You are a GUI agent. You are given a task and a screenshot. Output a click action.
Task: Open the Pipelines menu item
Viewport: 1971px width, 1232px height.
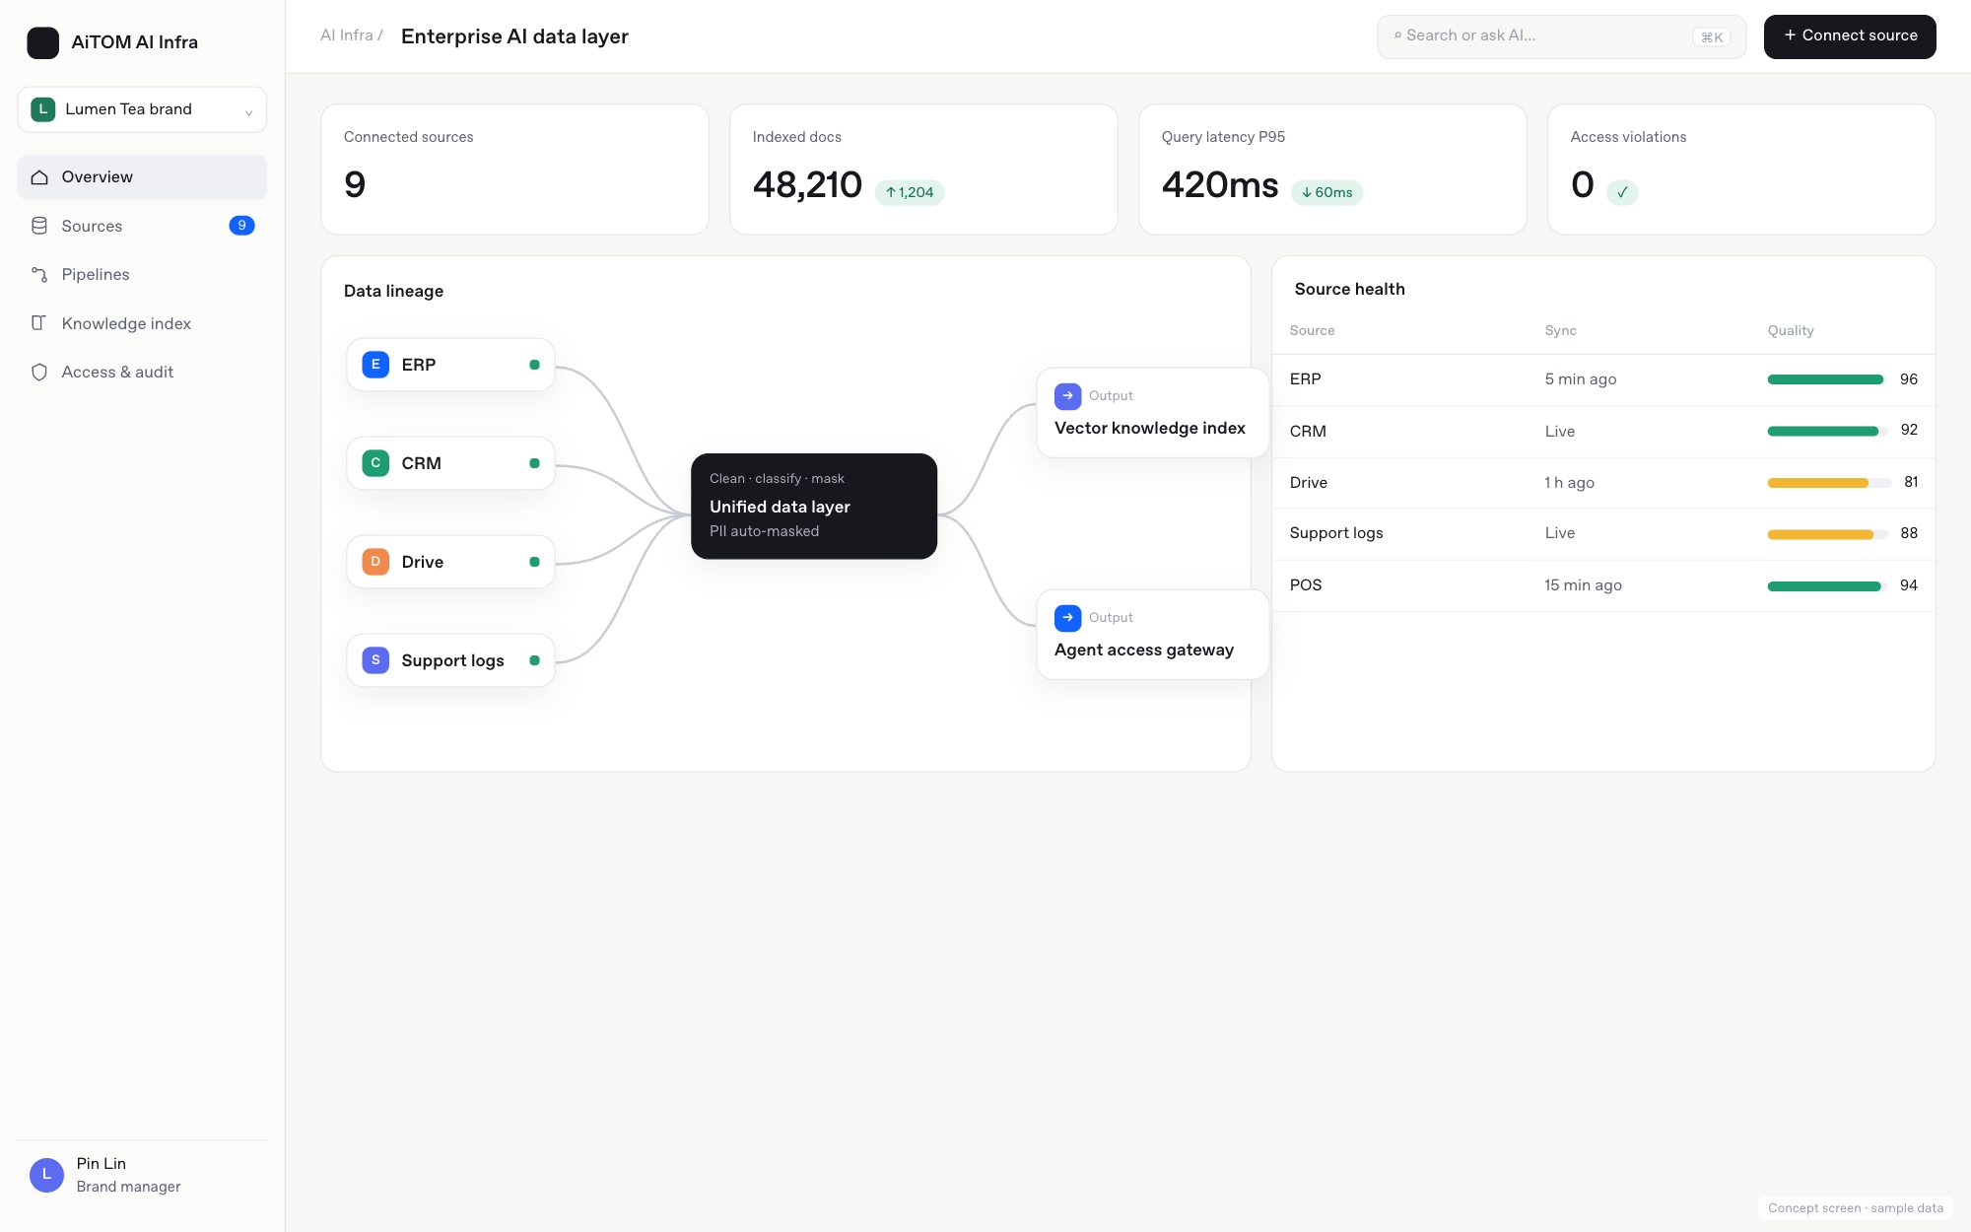click(x=142, y=274)
